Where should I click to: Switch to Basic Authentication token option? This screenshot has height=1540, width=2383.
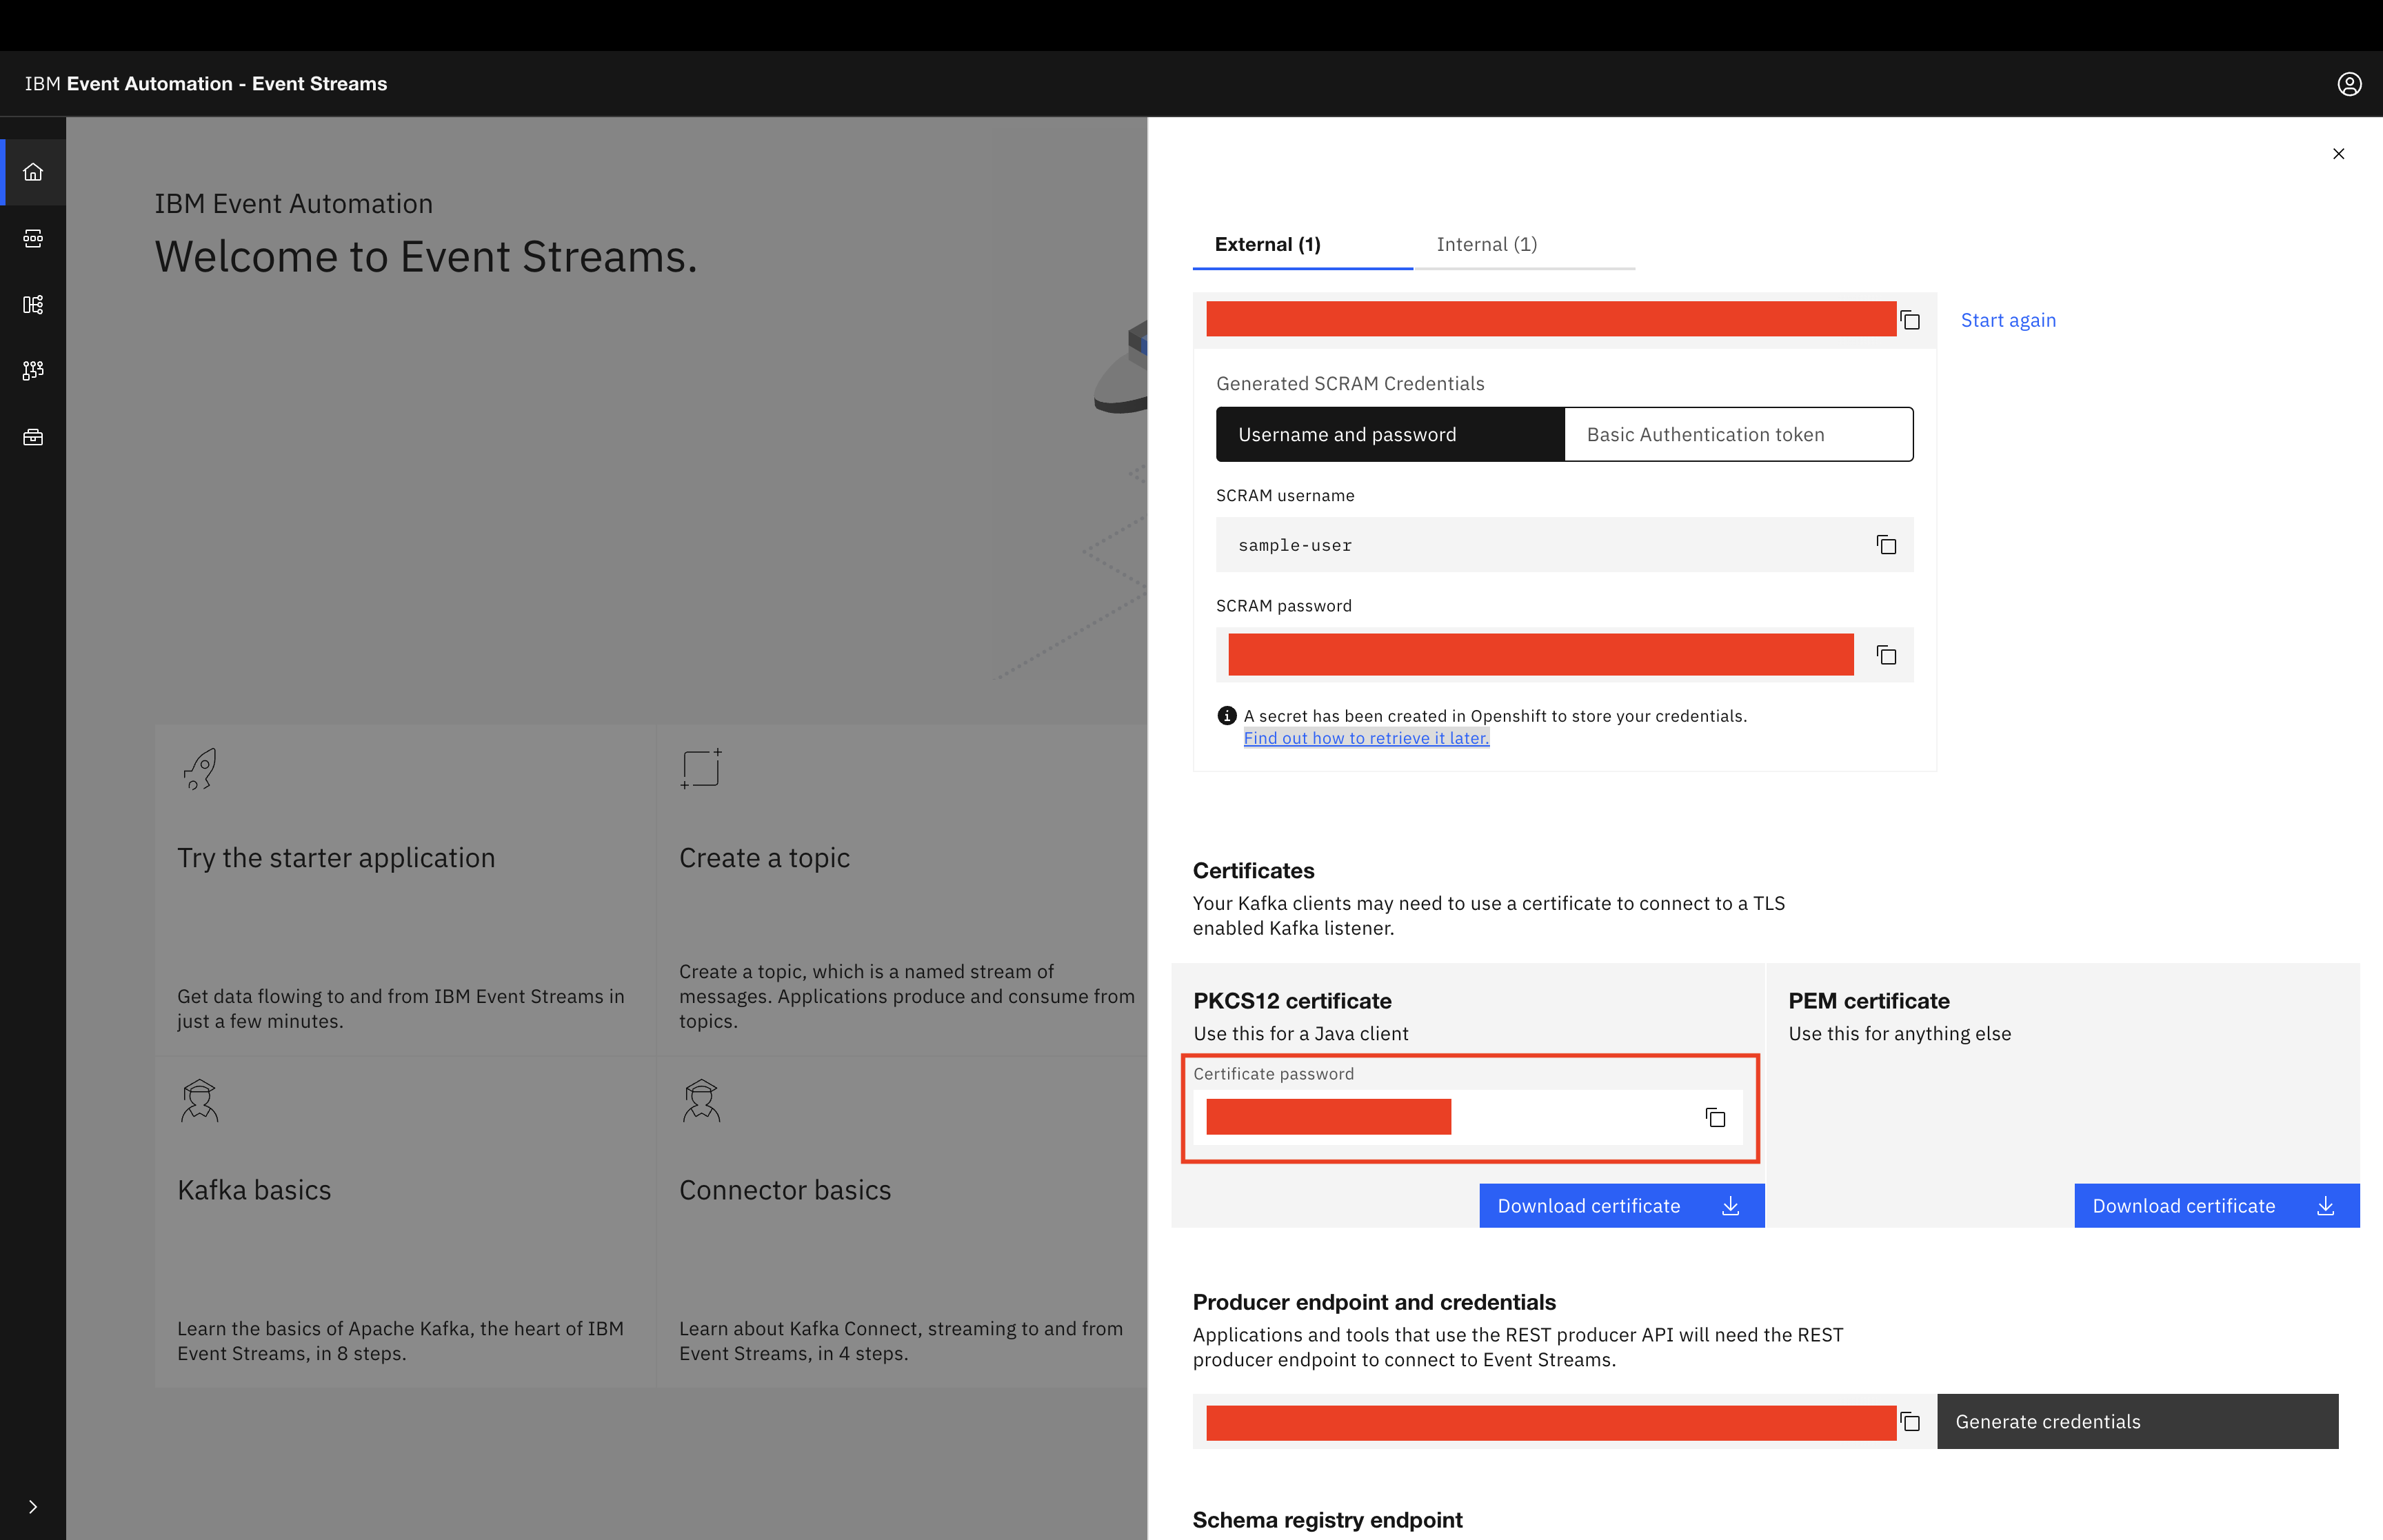(1738, 434)
